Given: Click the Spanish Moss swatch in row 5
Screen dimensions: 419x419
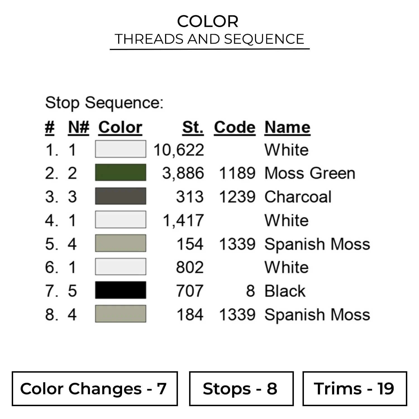Looking at the screenshot, I should [120, 243].
